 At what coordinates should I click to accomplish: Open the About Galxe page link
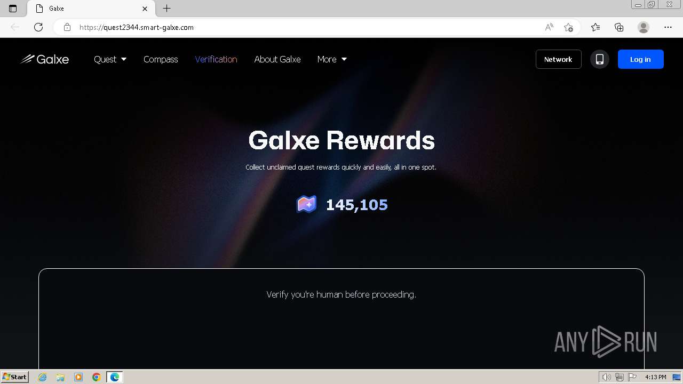click(x=277, y=59)
